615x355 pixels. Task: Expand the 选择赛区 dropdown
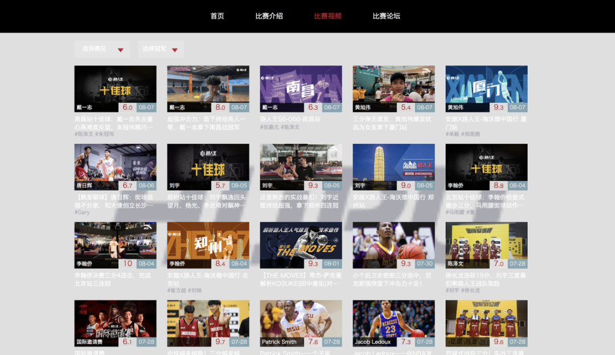point(102,50)
